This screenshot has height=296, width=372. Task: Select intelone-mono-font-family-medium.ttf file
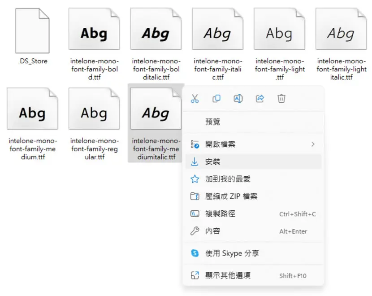[33, 124]
